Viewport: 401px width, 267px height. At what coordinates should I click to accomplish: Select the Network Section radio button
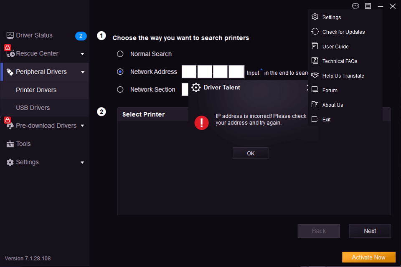[x=120, y=89]
